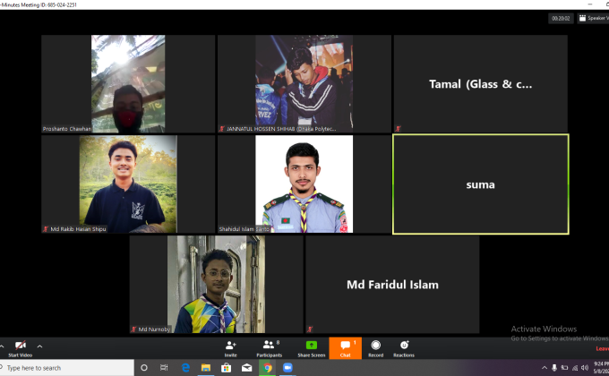Select Md Nurnoby's video tile
This screenshot has height=376, width=609.
217,285
